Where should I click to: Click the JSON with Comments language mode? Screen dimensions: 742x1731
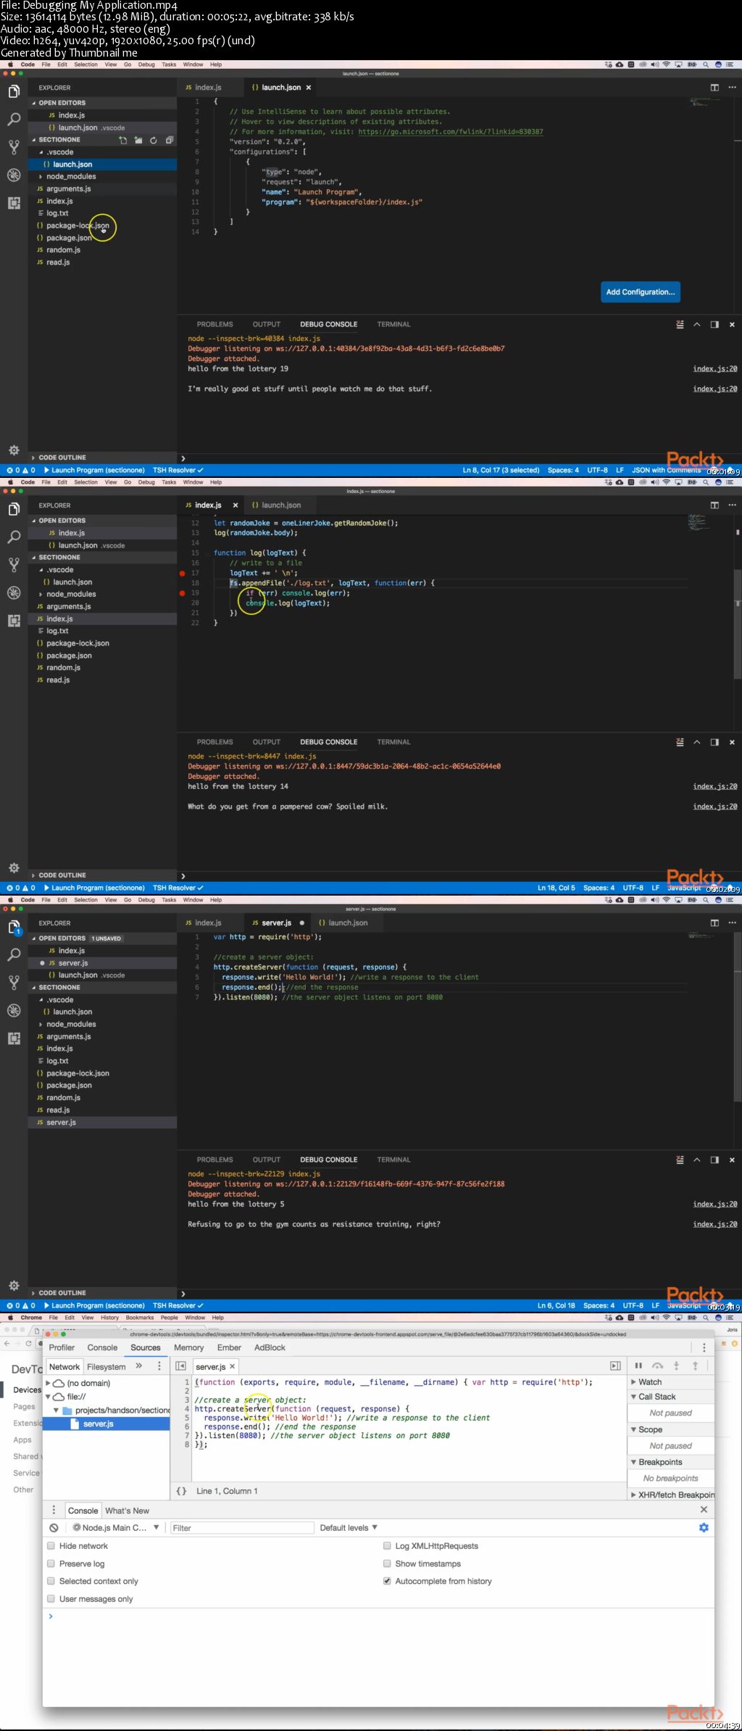pos(666,470)
